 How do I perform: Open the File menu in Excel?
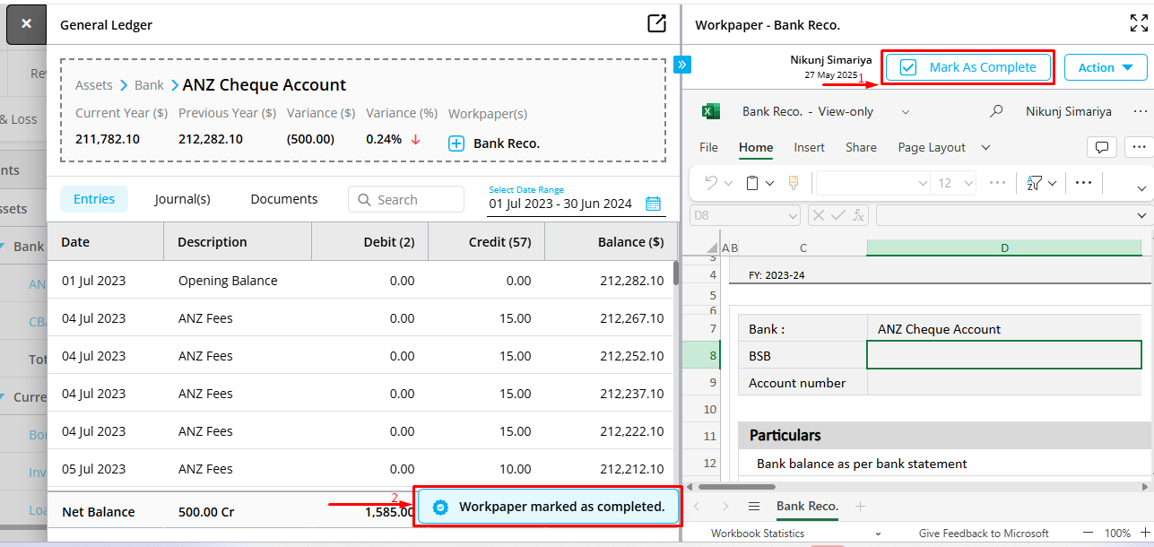click(708, 147)
